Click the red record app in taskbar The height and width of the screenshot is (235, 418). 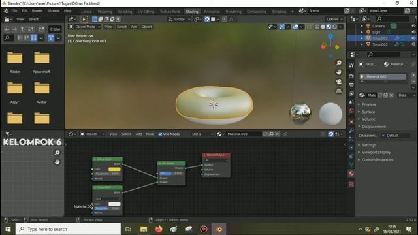[204, 229]
